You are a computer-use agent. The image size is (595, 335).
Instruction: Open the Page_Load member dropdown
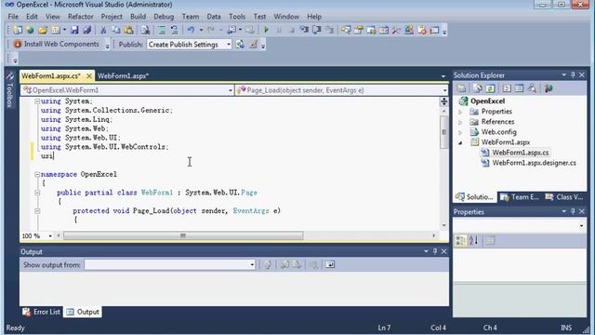tap(444, 90)
